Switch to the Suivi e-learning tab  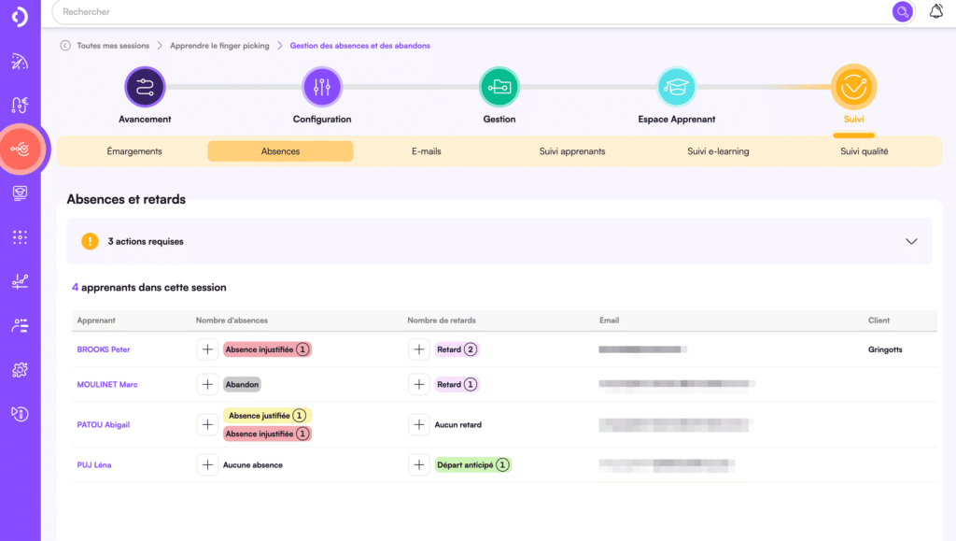pos(718,151)
